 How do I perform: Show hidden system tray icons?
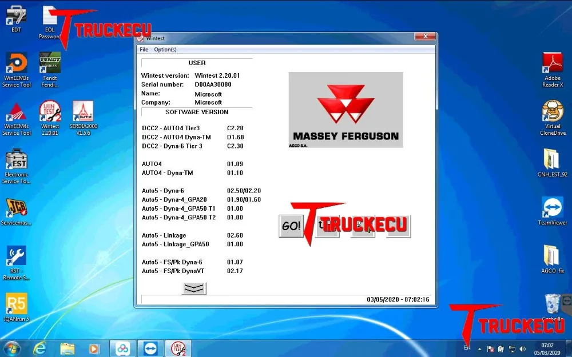pyautogui.click(x=479, y=349)
